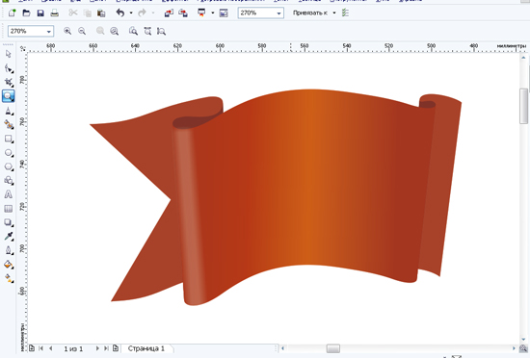Select the Freehand curve tool
The image size is (530, 358).
click(8, 111)
